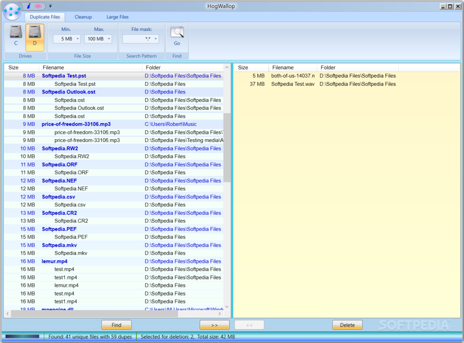The height and width of the screenshot is (343, 464).
Task: Select bold row Softpedia.NEF
Action: 114,181
